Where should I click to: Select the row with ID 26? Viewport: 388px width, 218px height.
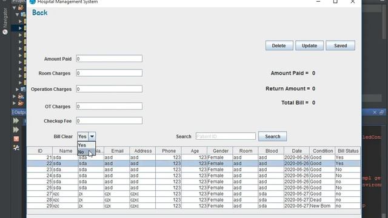pyautogui.click(x=194, y=188)
